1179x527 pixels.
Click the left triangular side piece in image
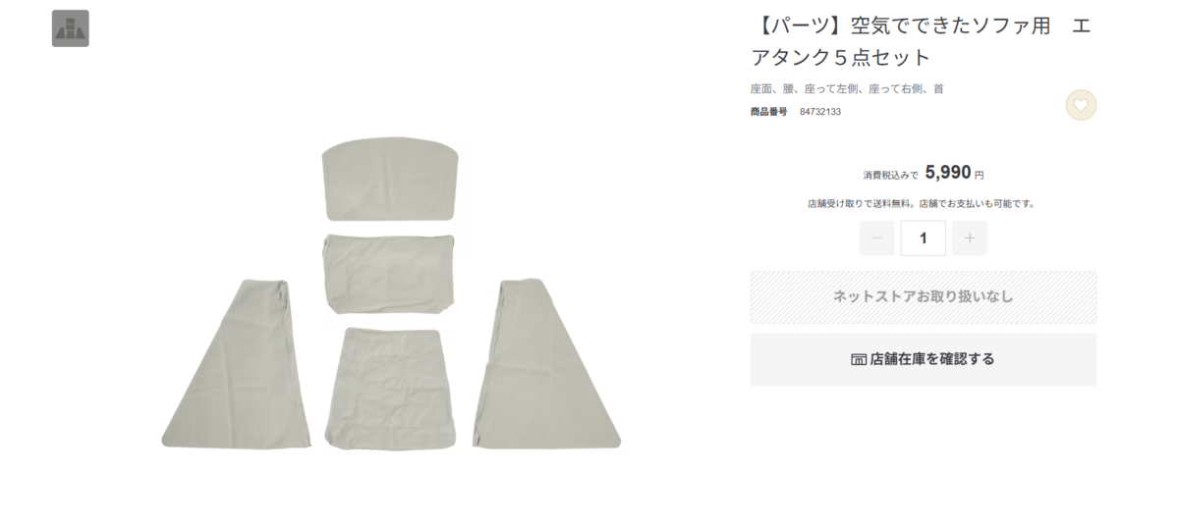[x=236, y=364]
